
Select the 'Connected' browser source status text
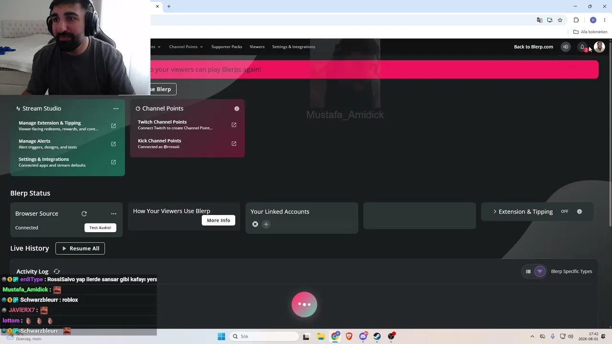[x=27, y=228]
